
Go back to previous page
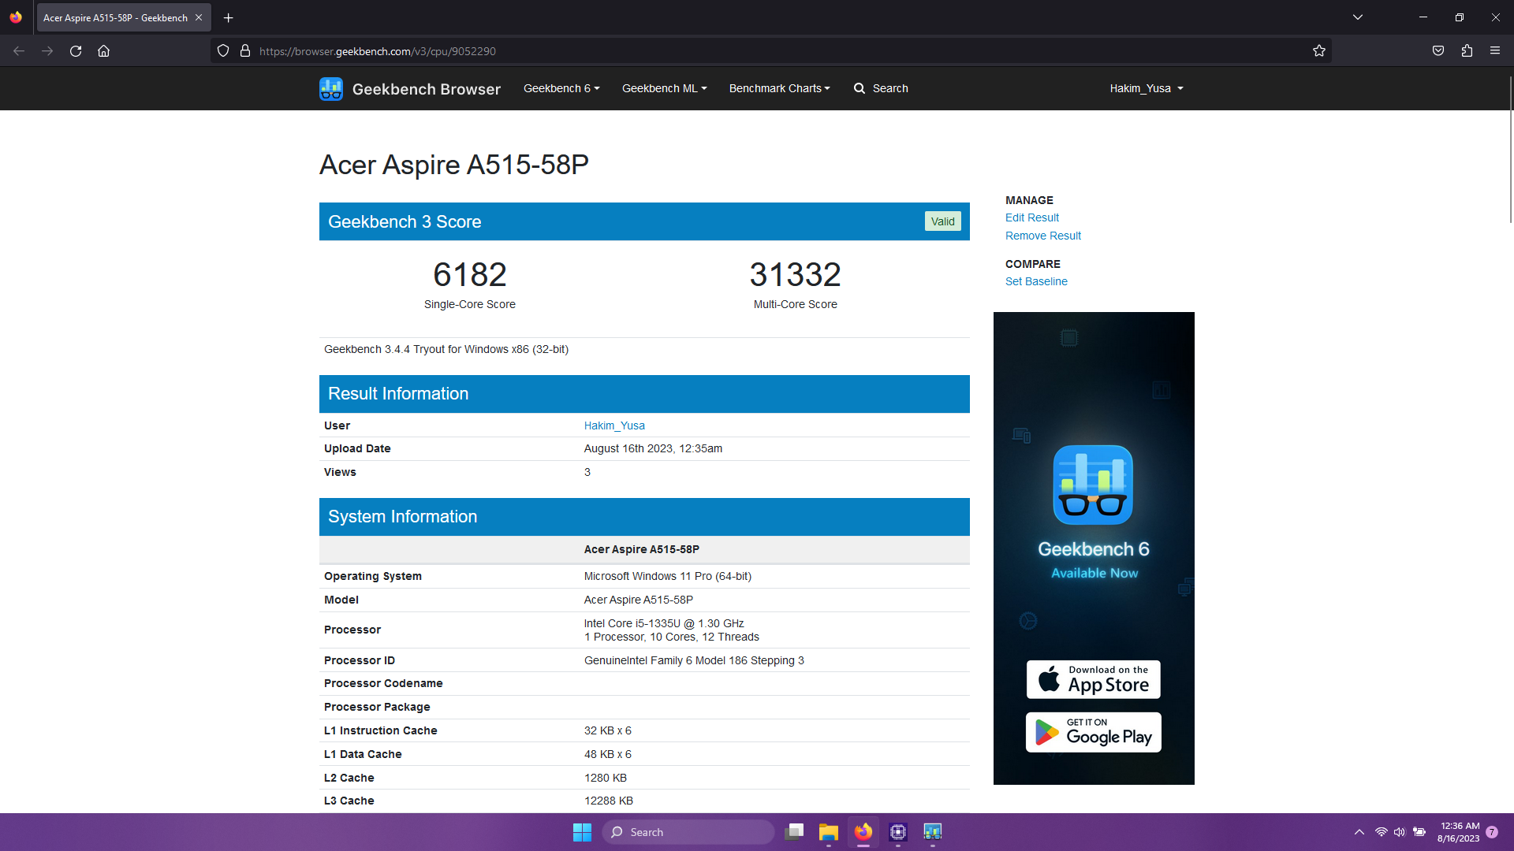[19, 51]
